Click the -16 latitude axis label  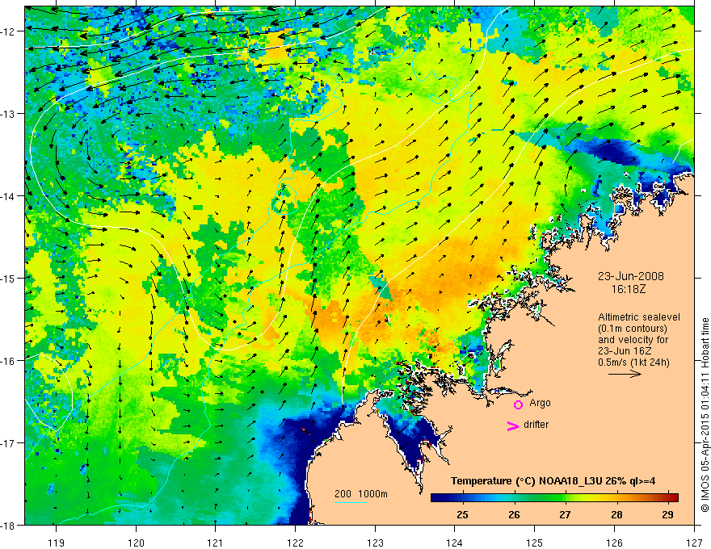pos(10,361)
